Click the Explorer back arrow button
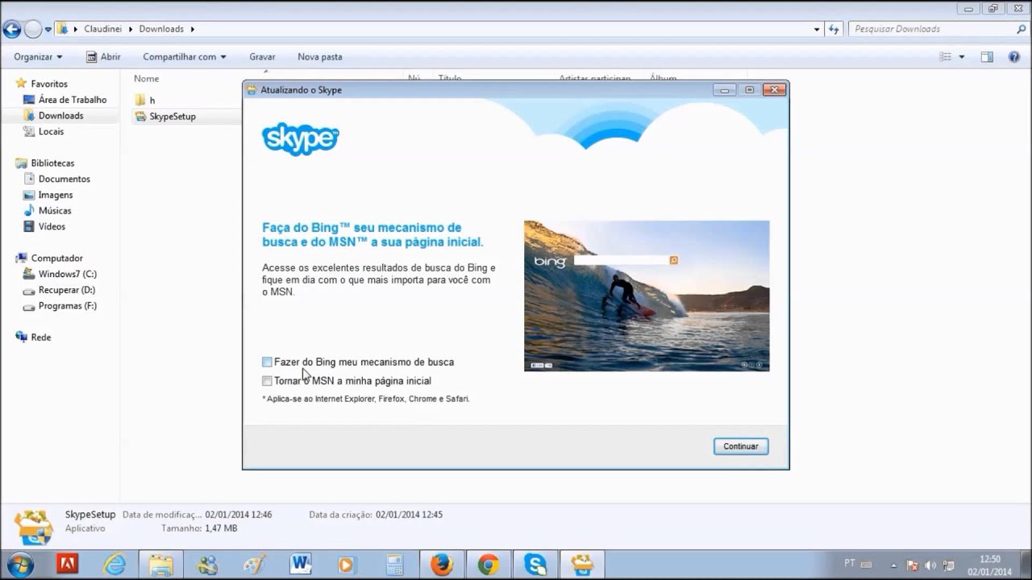 [x=11, y=30]
